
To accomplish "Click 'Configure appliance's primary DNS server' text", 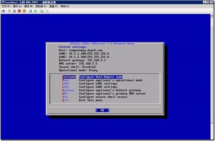I will (112, 94).
